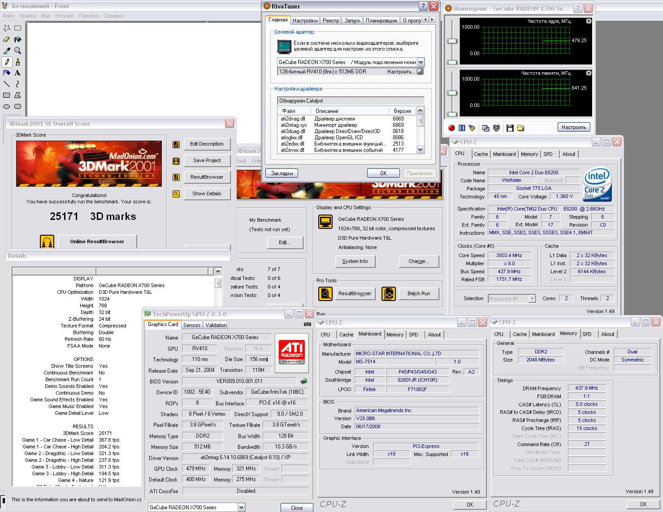Open the SPD tab in the CPU-Z Memory window
This screenshot has height=512, width=663.
coord(587,334)
